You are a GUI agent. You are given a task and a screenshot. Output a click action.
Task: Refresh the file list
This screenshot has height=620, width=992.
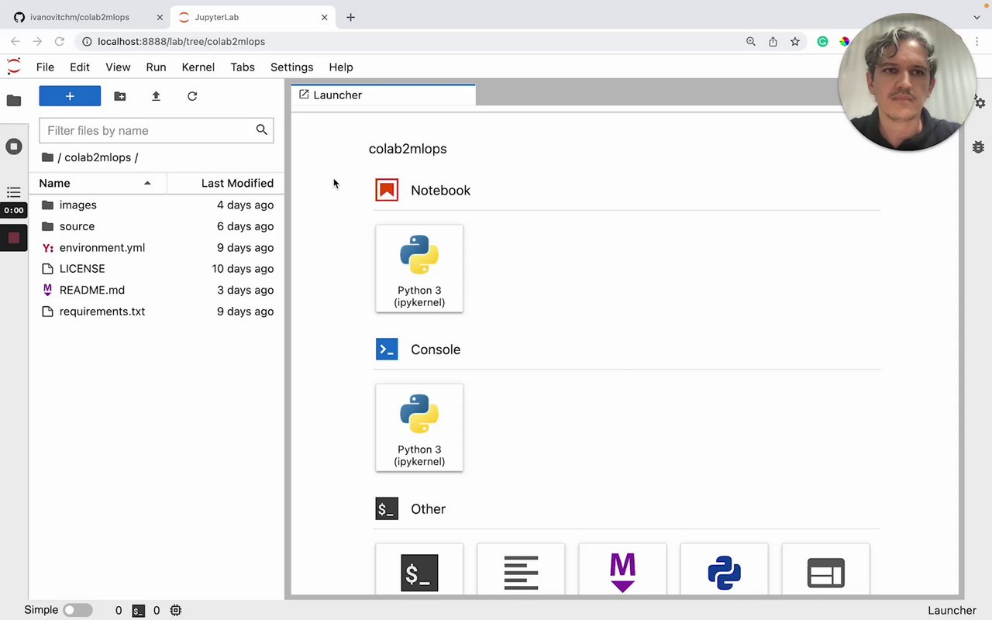coord(192,96)
